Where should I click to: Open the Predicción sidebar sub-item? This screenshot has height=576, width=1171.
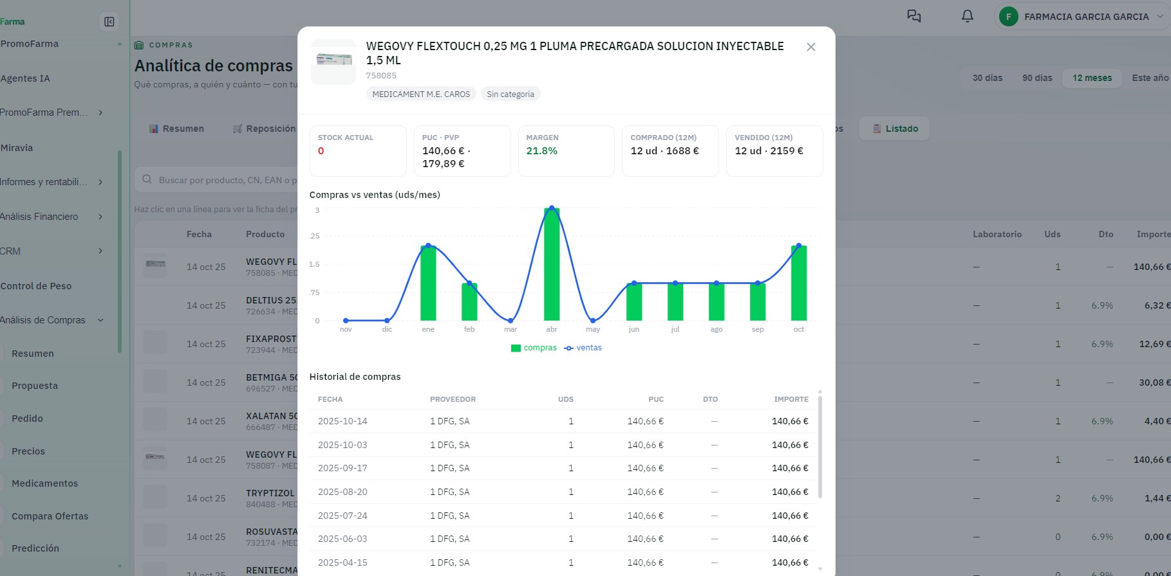point(35,548)
